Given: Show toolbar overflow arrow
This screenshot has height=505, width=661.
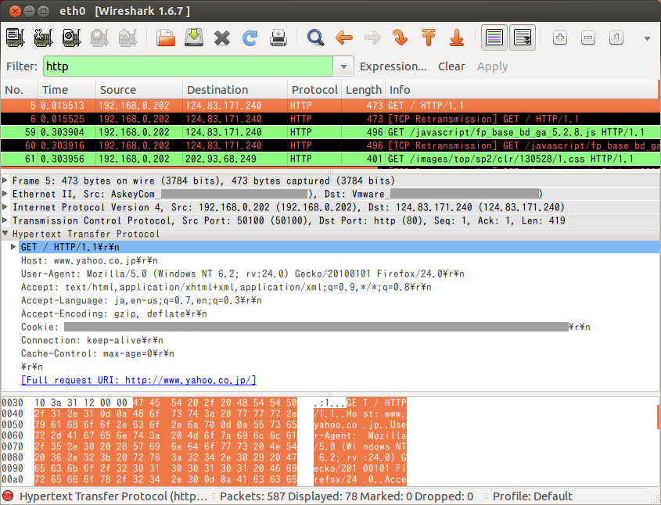Looking at the screenshot, I should pos(647,38).
